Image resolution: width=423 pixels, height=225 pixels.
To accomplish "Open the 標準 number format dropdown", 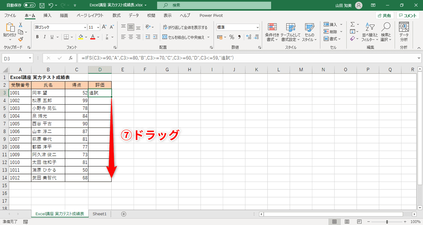I will click(238, 27).
